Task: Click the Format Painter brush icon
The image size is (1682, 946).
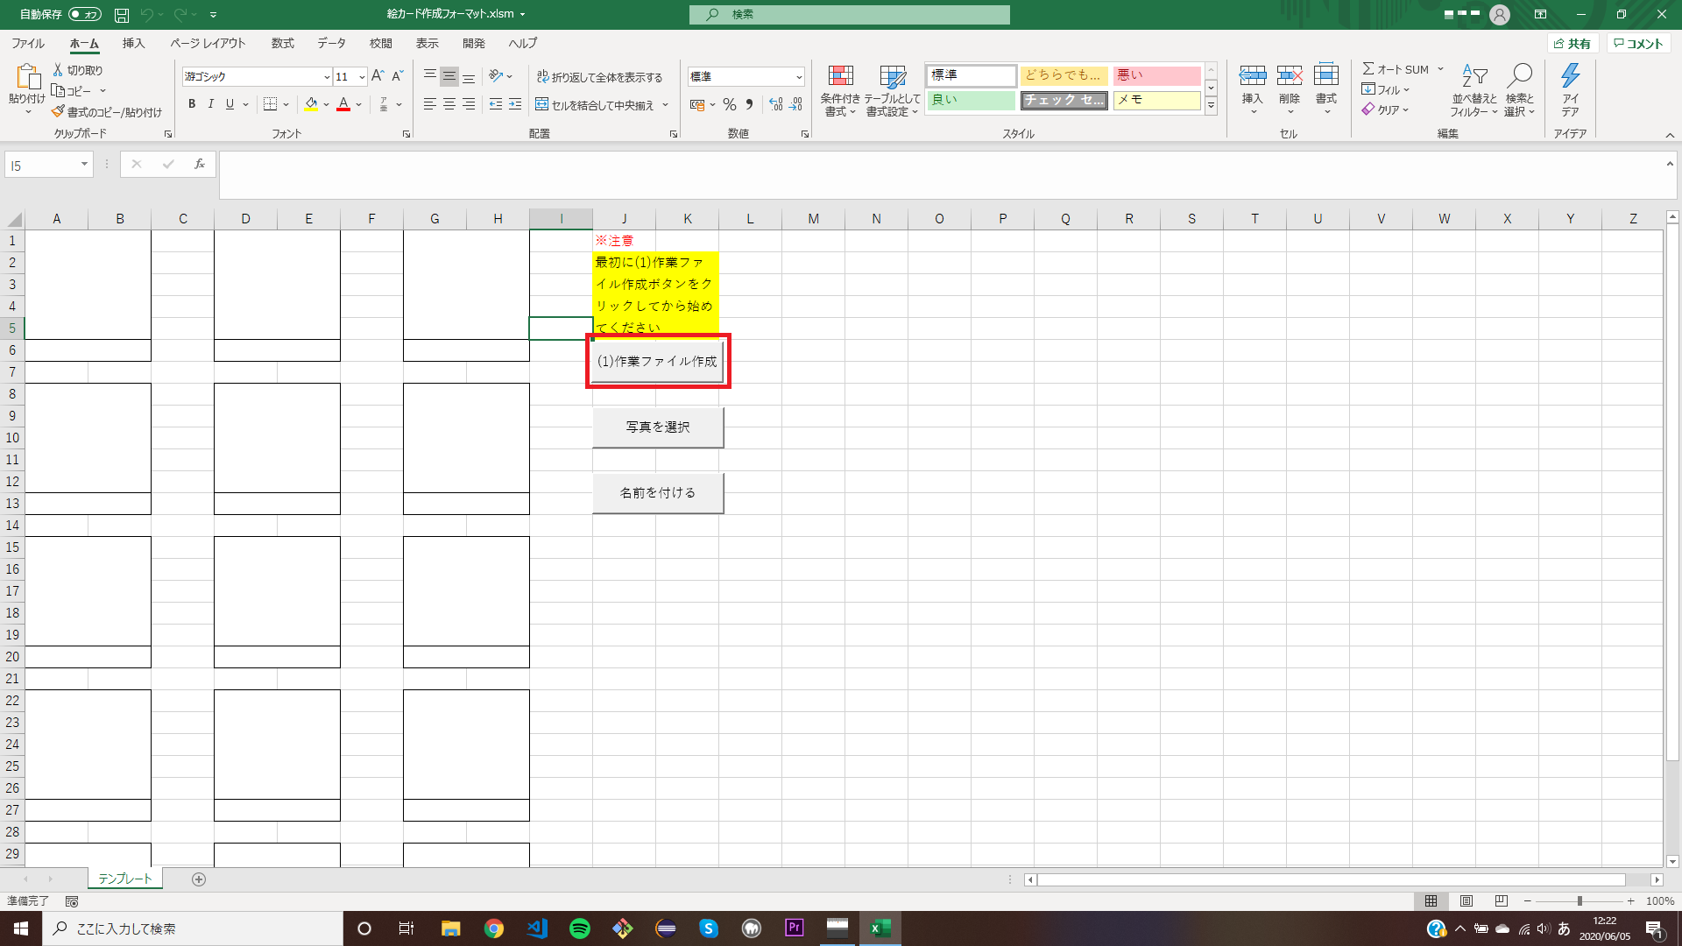Action: (x=58, y=112)
